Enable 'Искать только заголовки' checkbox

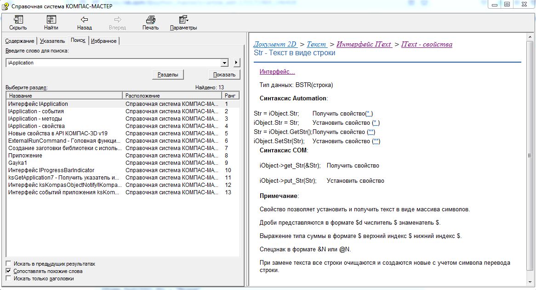coord(9,278)
